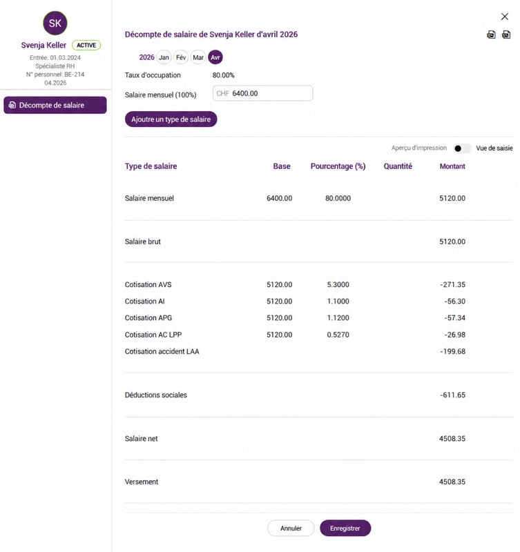
Task: Click the Aperçu d'impression label
Action: (x=419, y=148)
